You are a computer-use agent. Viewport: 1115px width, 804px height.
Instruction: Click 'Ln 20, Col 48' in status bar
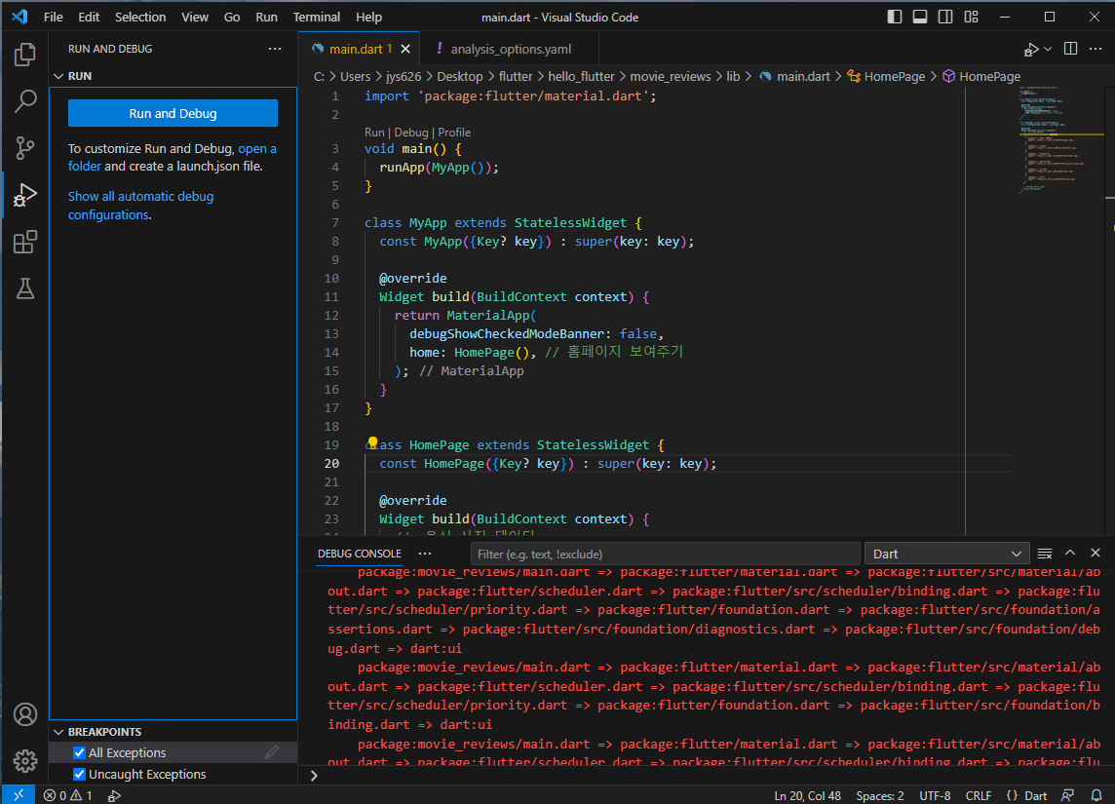(x=807, y=795)
